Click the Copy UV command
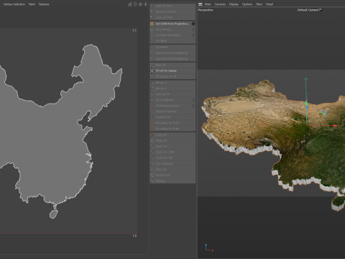Image resolution: width=345 pixels, height=259 pixels. tap(172, 135)
